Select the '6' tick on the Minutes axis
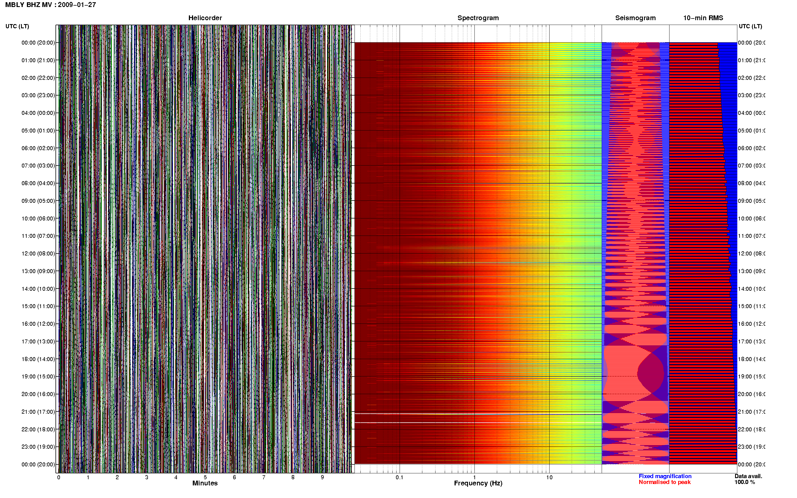 click(234, 478)
